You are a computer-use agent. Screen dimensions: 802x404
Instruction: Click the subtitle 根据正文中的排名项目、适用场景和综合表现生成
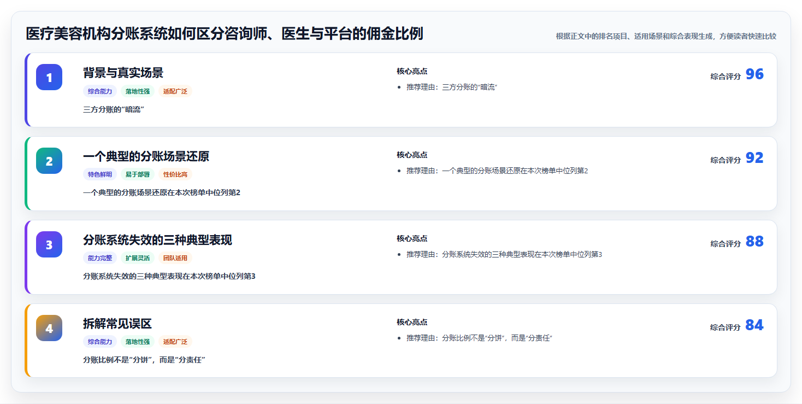point(666,36)
